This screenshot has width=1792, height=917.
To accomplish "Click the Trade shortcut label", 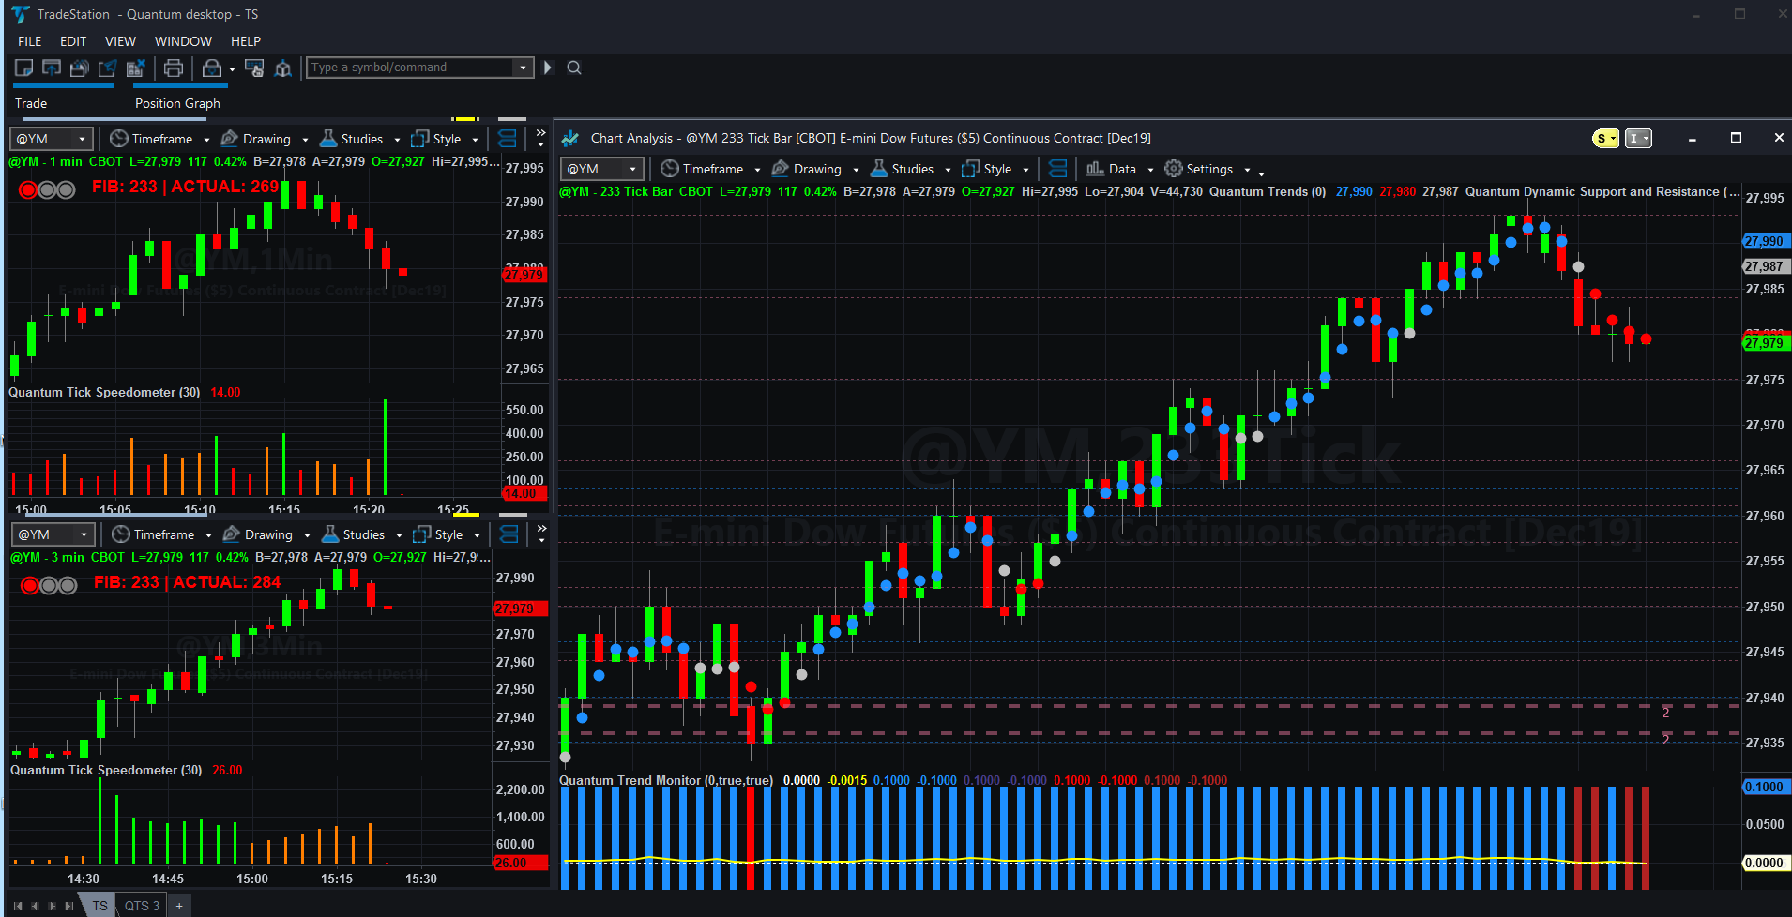I will pos(31,103).
